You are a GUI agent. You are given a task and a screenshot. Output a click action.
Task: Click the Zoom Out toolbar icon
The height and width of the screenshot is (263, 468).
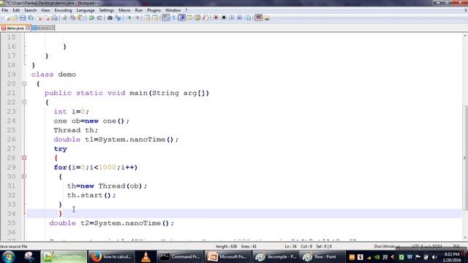tap(138, 18)
